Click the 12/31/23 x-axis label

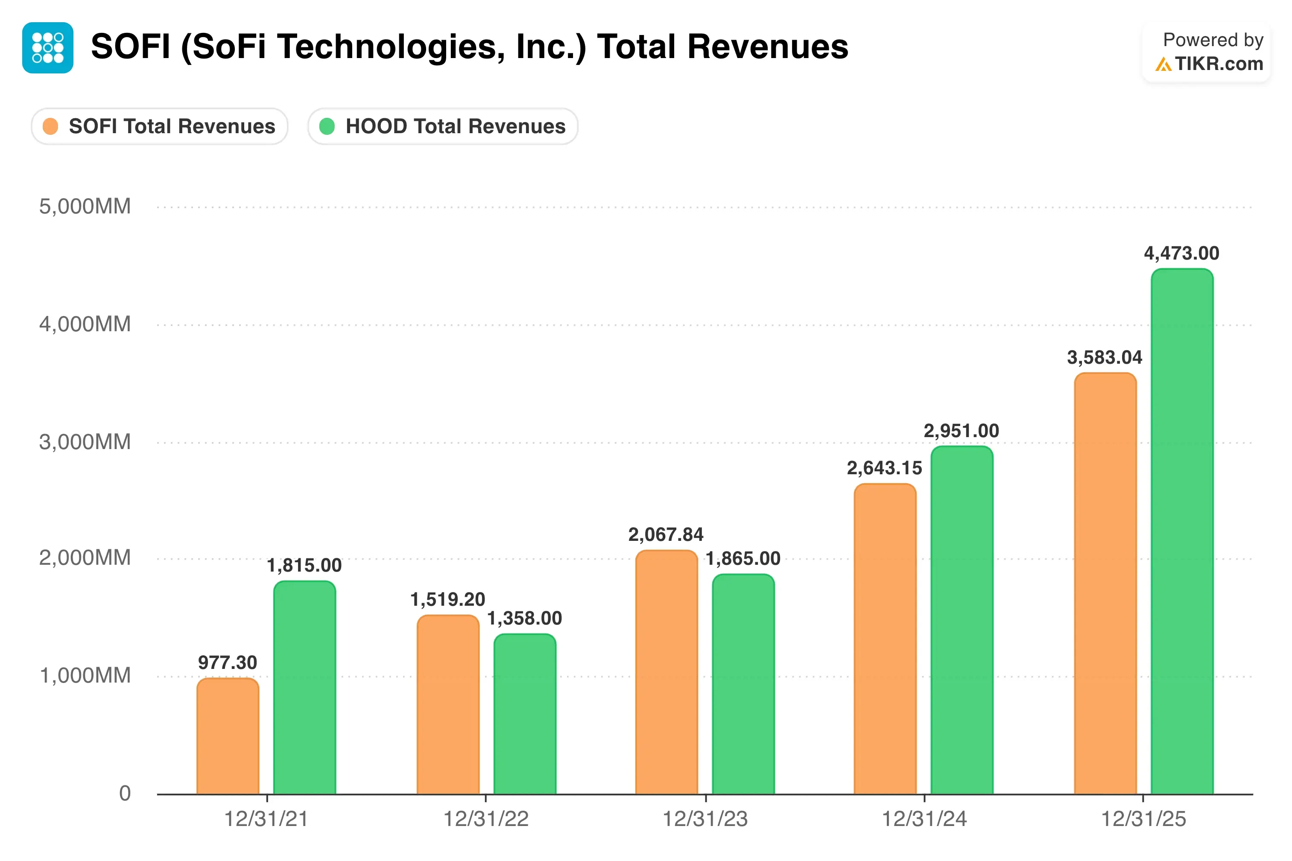[706, 819]
